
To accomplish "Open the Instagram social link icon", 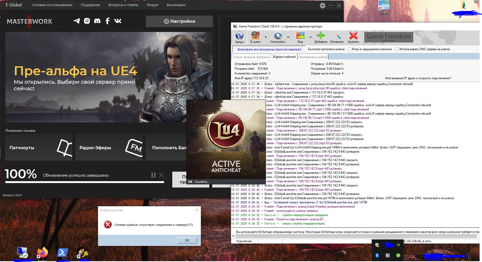I will click(87, 21).
